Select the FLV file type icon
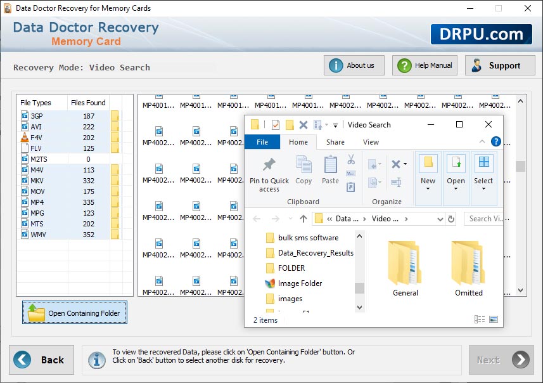This screenshot has height=383, width=543. point(25,148)
